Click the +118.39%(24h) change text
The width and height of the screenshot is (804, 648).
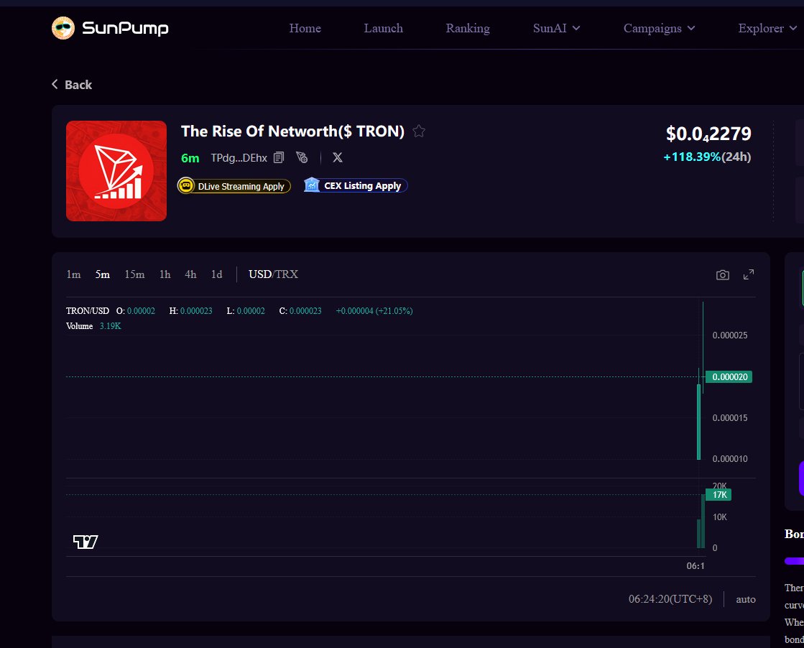tap(707, 157)
